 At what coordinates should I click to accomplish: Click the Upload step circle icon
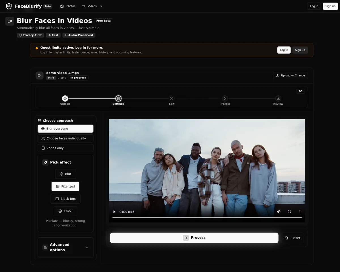click(65, 98)
